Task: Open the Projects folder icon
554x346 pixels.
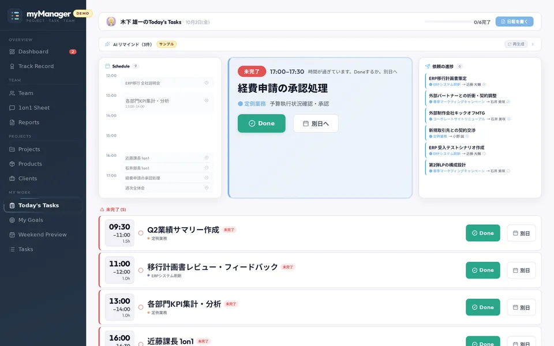Action: [x=12, y=149]
